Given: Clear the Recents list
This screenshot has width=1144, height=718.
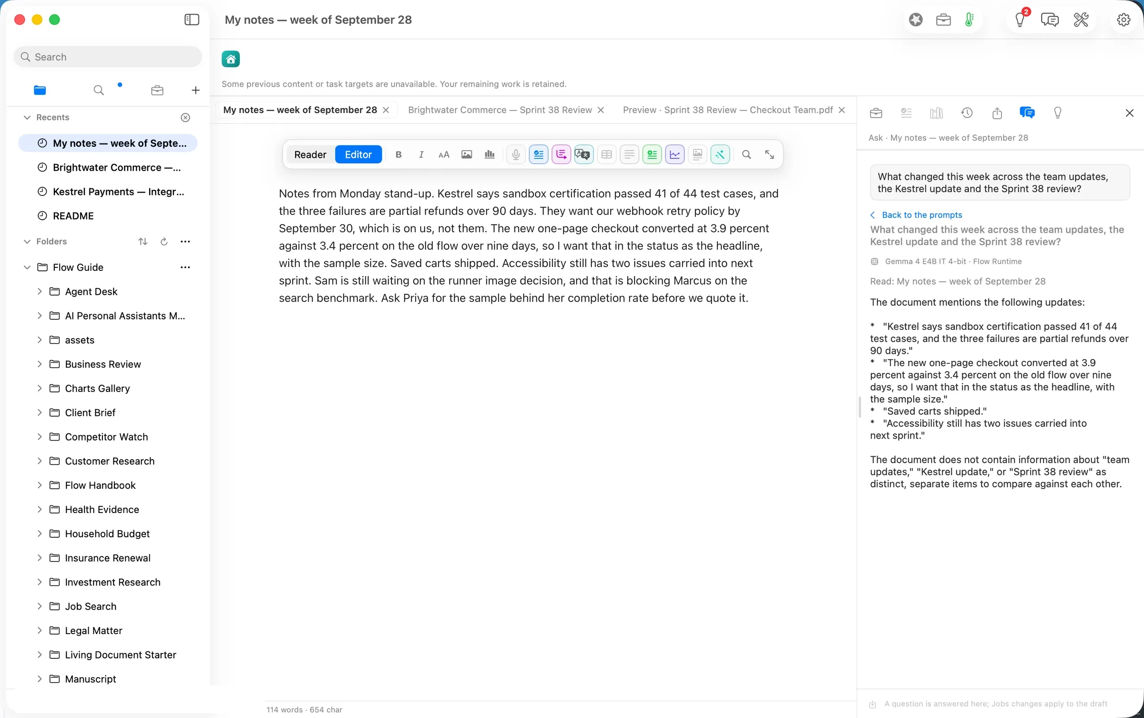Looking at the screenshot, I should click(185, 117).
